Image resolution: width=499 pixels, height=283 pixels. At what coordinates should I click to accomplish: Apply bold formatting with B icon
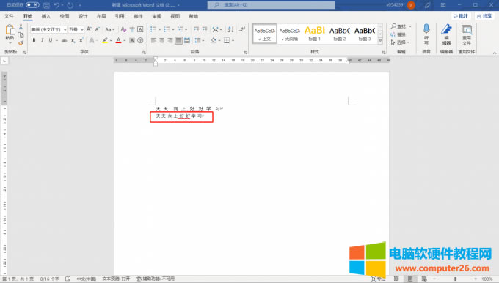coord(34,40)
